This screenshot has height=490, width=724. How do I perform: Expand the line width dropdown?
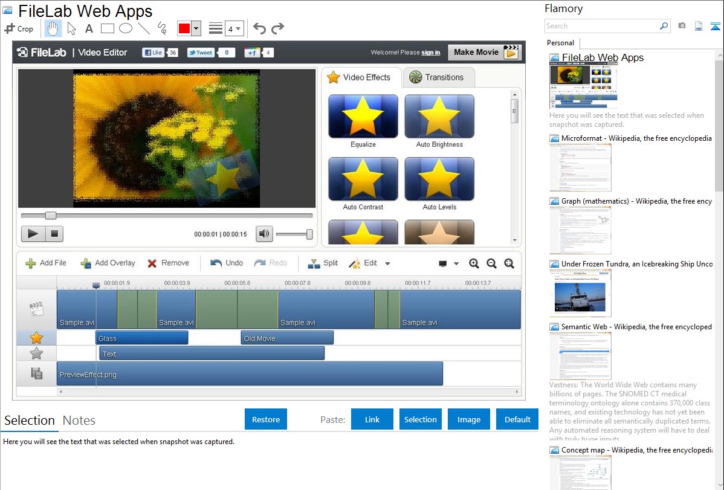click(234, 28)
